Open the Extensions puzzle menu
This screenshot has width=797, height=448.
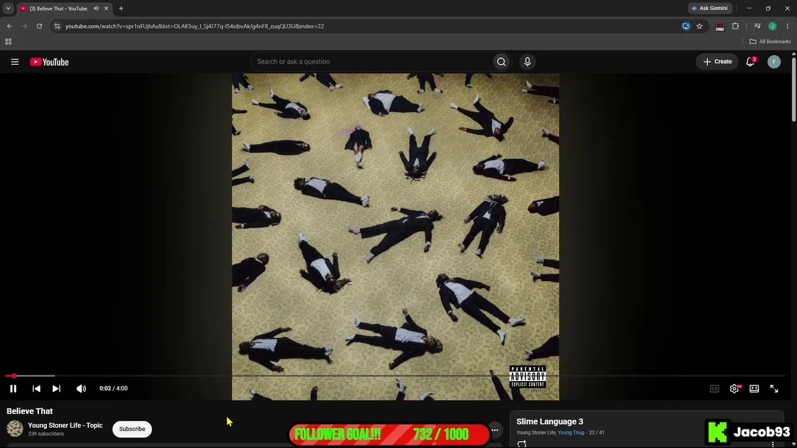click(x=735, y=26)
